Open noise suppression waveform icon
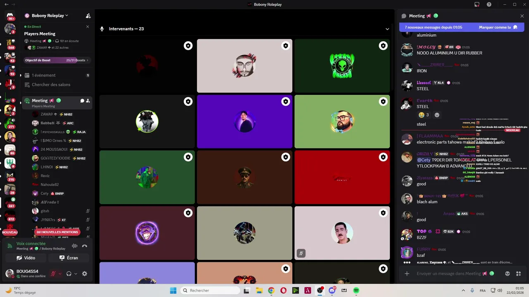The height and width of the screenshot is (297, 529). [74, 246]
